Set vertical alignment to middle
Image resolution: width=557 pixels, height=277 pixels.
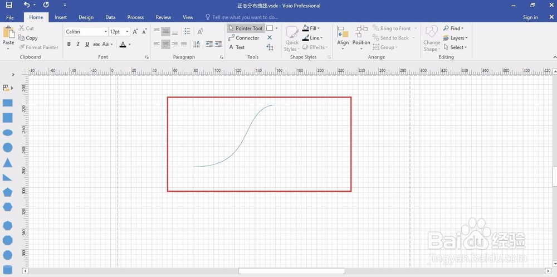point(165,31)
